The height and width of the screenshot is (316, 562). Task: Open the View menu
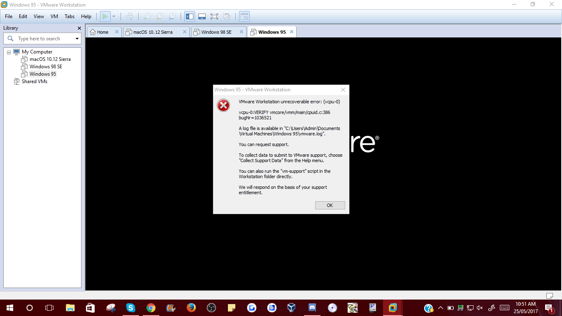[x=39, y=16]
